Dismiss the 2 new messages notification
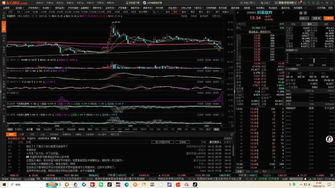This screenshot has height=188, width=335. pyautogui.click(x=295, y=3)
